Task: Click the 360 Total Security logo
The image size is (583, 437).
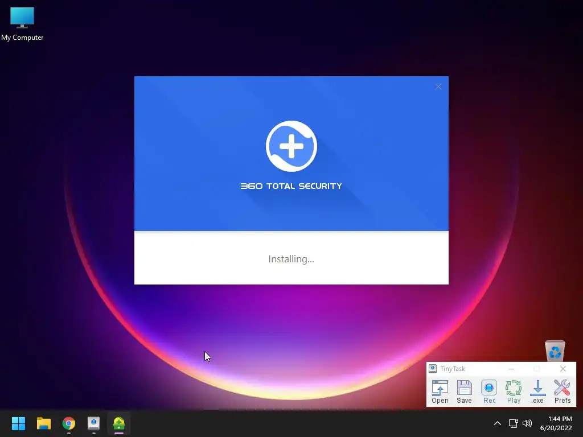Action: click(291, 146)
